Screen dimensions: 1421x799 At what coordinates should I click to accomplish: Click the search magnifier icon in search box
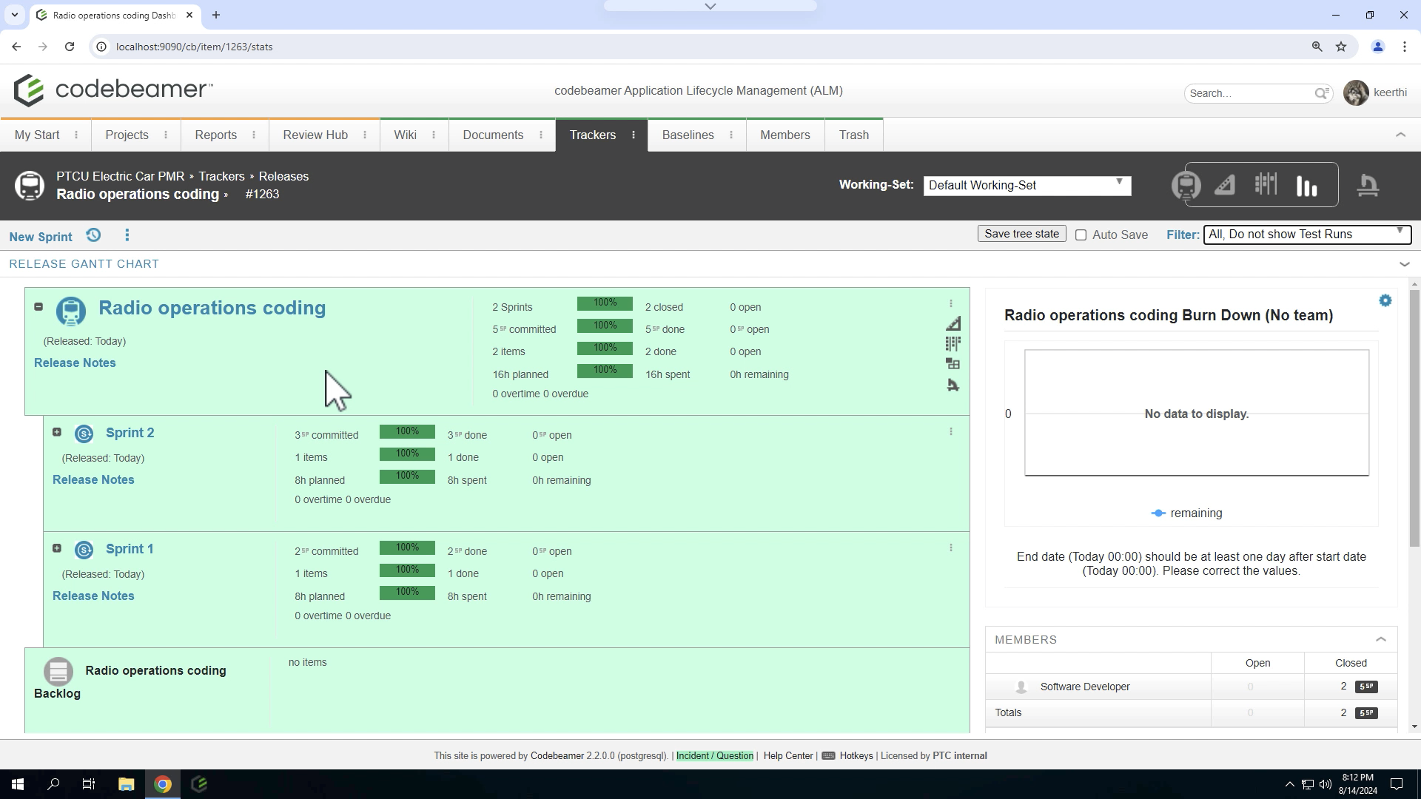coord(1322,93)
